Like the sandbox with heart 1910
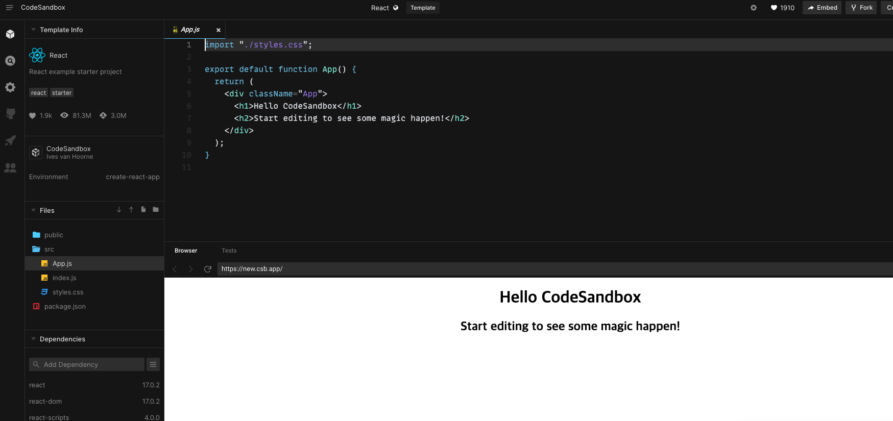 pyautogui.click(x=783, y=8)
